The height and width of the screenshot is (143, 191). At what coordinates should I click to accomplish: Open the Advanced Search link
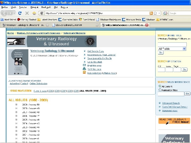pos(171,103)
